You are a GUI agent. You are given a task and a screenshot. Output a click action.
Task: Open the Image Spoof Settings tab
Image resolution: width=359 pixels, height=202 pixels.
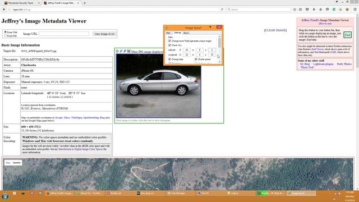coord(177,33)
